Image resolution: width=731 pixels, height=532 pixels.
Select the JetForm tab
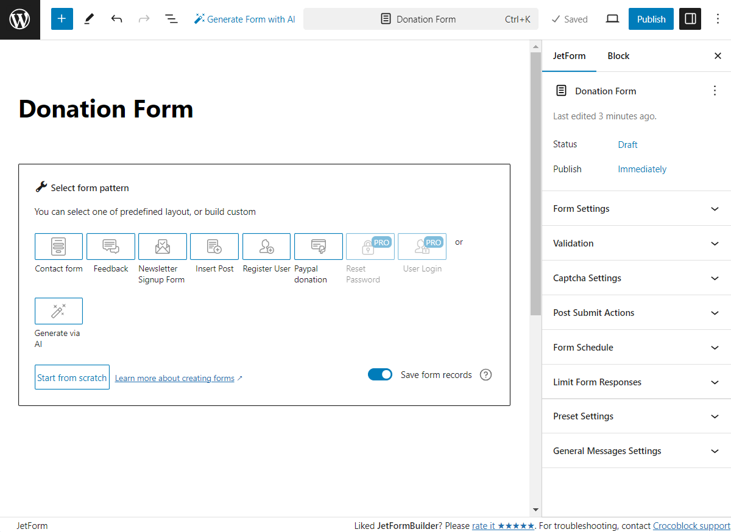(x=569, y=55)
